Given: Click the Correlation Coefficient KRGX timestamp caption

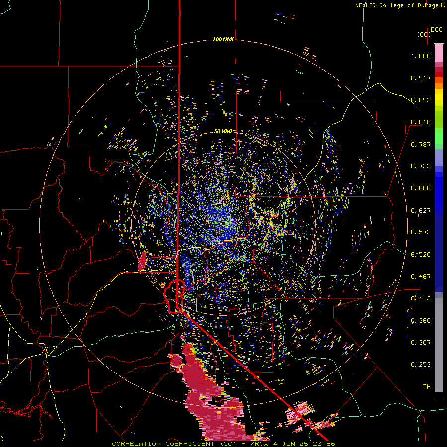Looking at the screenshot, I should [223, 444].
